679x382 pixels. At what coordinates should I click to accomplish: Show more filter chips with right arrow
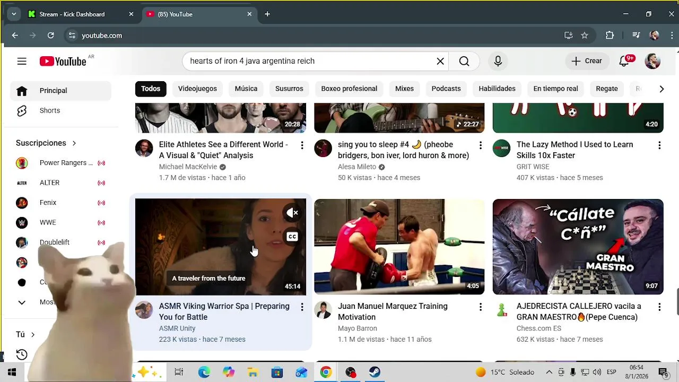pyautogui.click(x=661, y=89)
